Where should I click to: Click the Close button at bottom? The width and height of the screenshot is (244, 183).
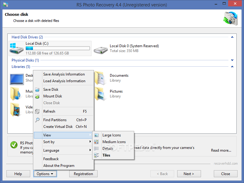tap(226, 174)
